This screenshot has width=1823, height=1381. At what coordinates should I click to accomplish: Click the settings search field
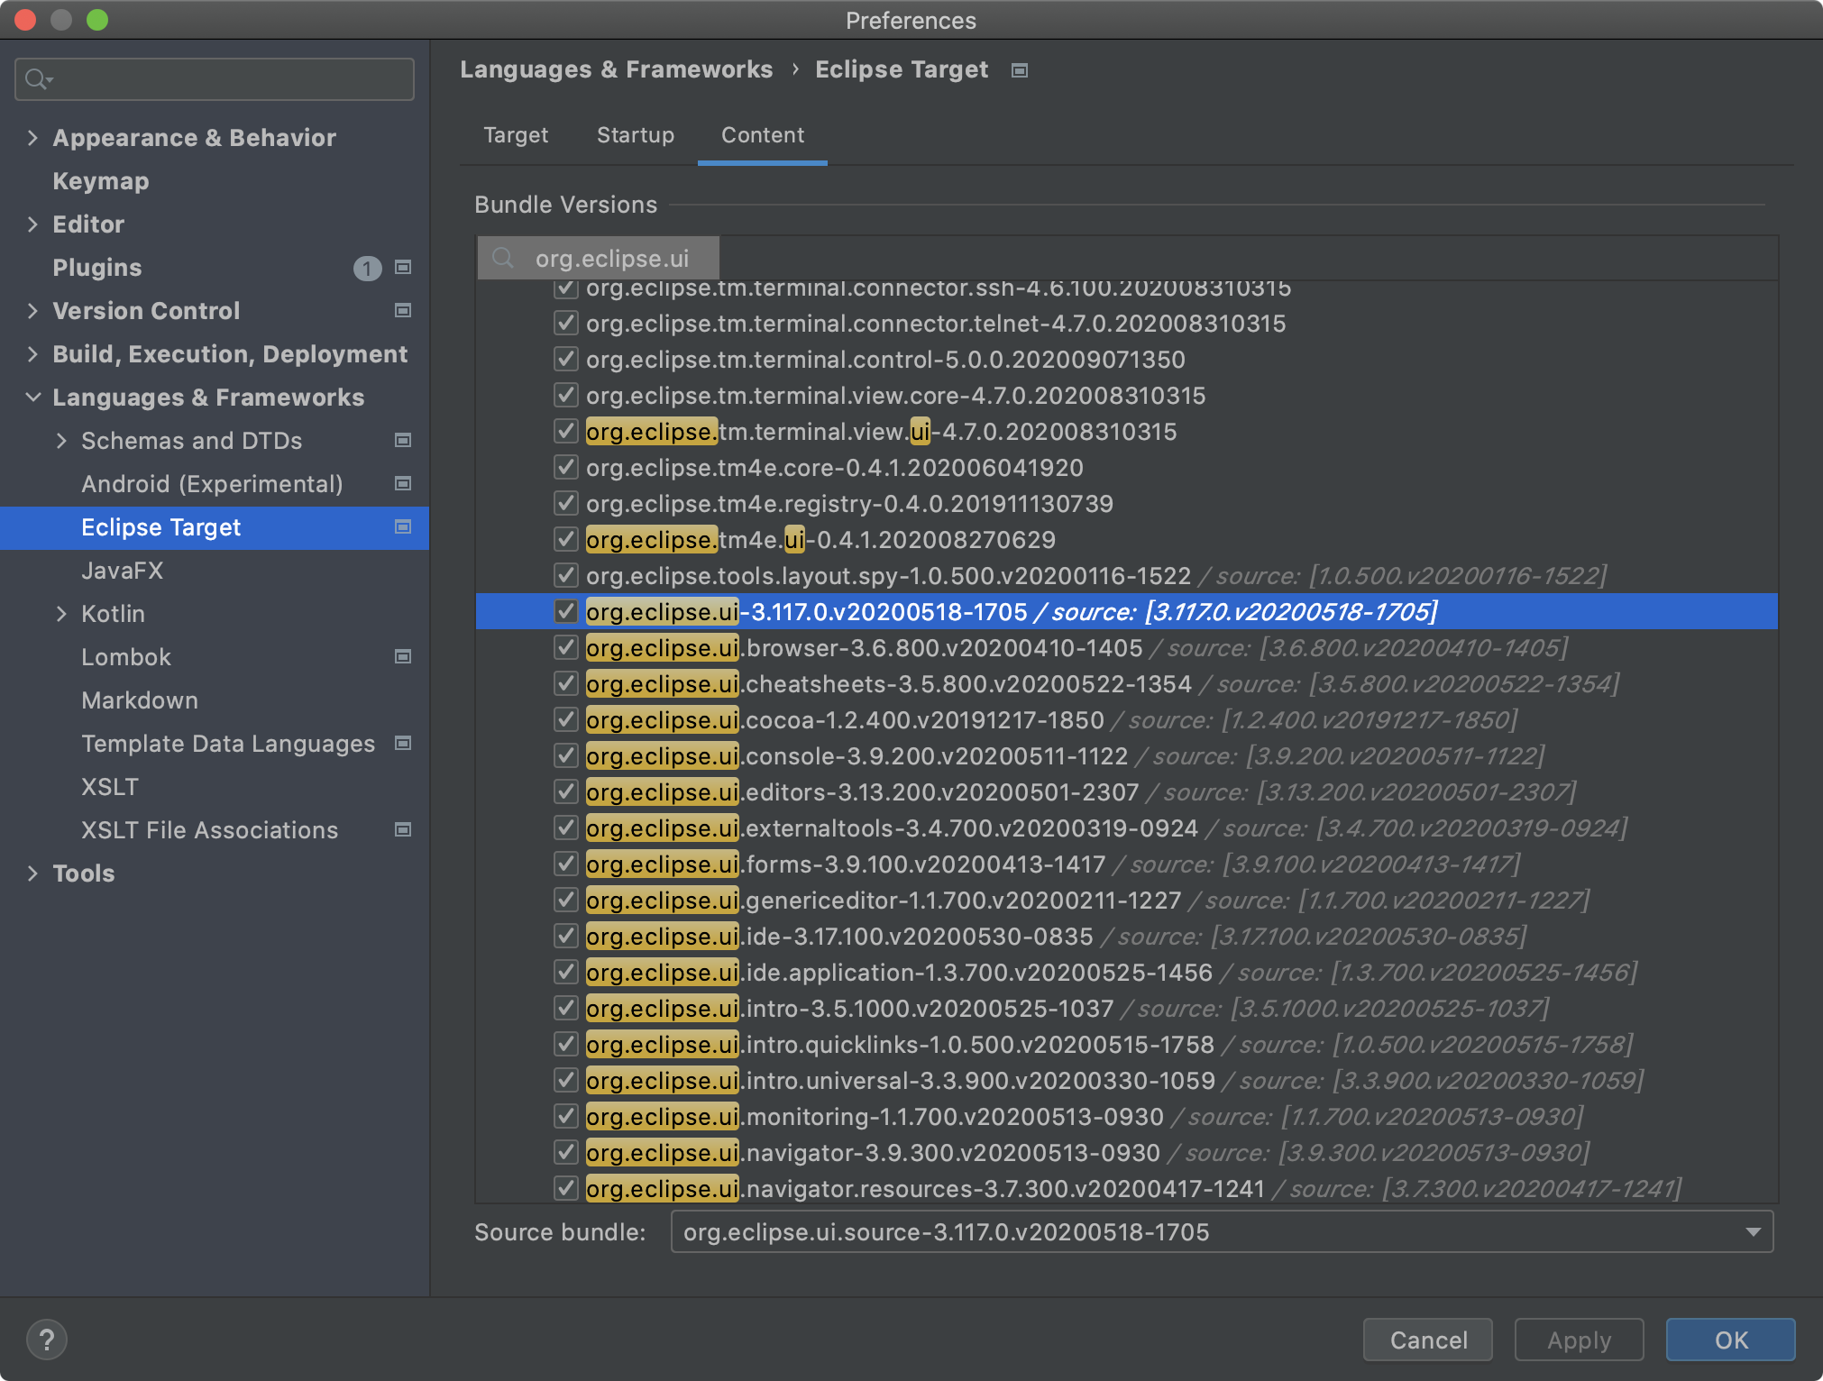pos(225,79)
